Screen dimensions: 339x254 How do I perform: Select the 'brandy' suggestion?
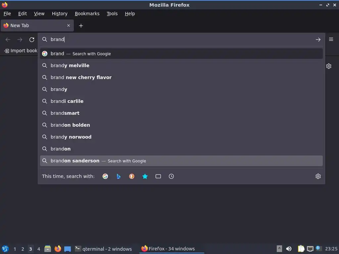click(x=181, y=89)
